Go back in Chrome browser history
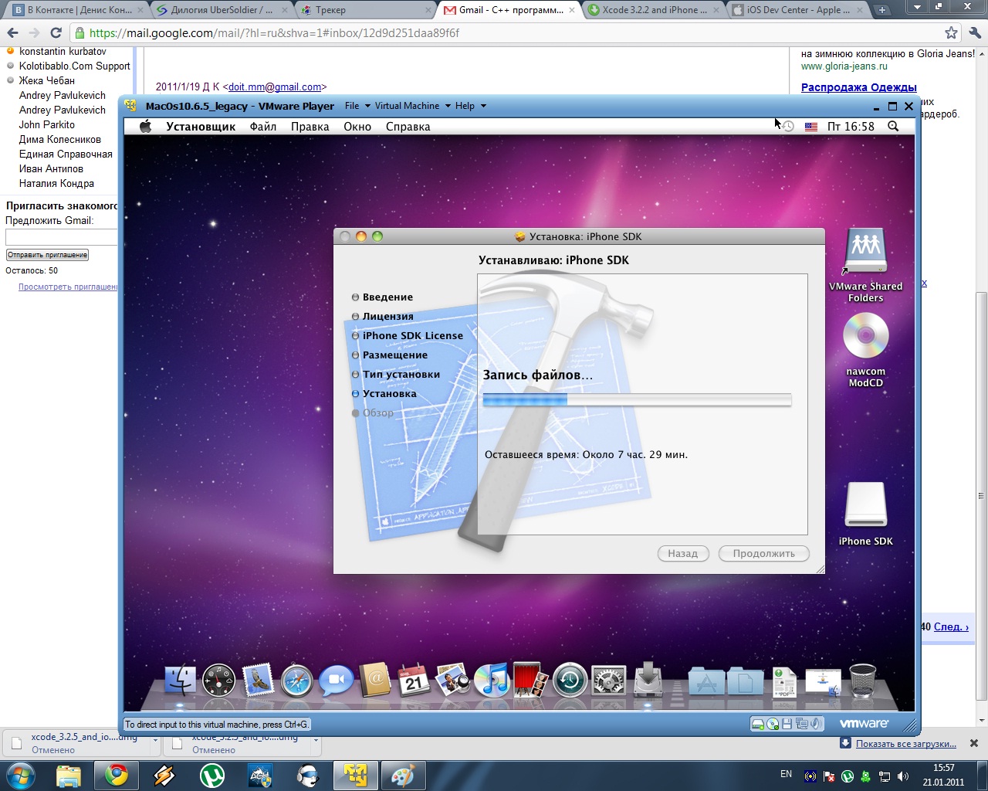This screenshot has width=988, height=791. [13, 33]
